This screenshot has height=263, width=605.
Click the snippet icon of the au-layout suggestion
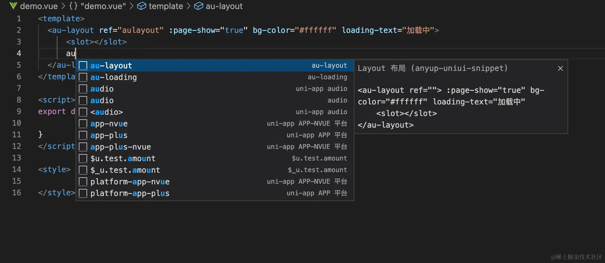[x=83, y=66]
